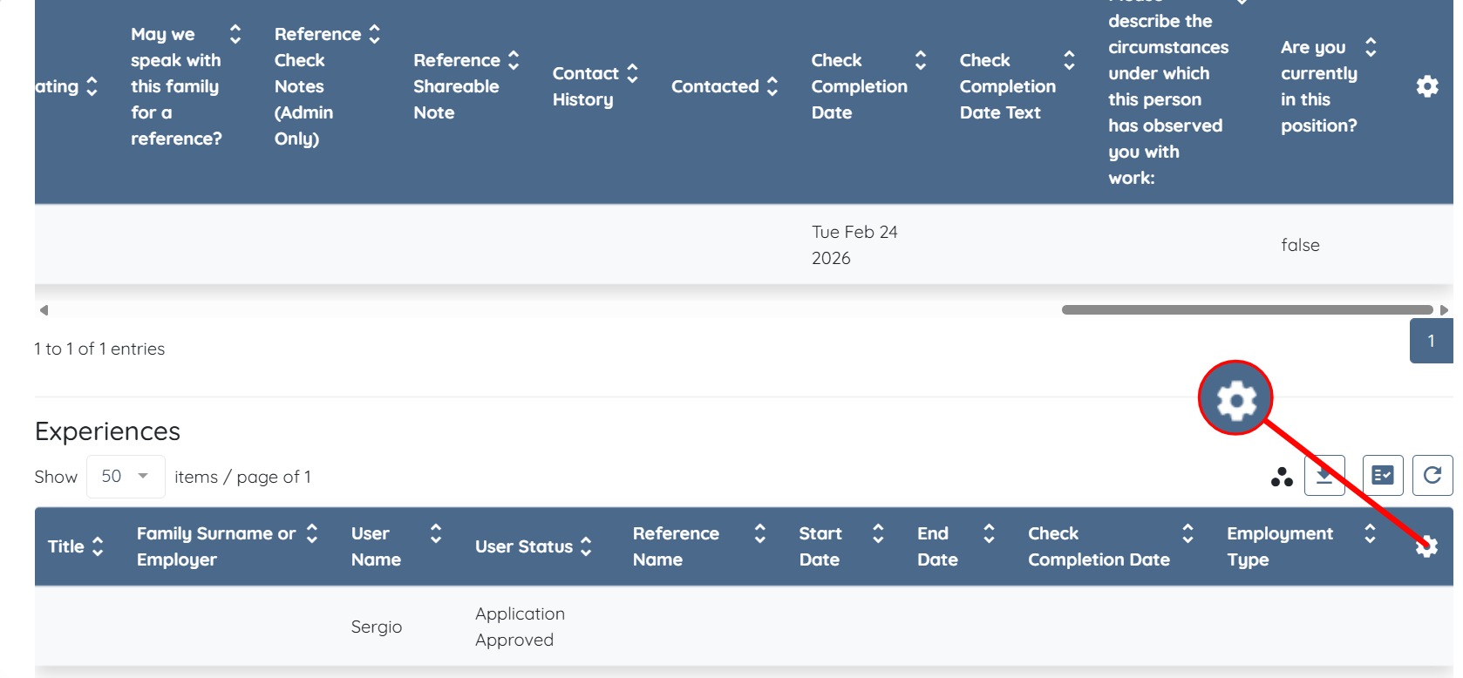The width and height of the screenshot is (1463, 678).
Task: Click the three-dots icon beside the download button
Action: [1282, 477]
